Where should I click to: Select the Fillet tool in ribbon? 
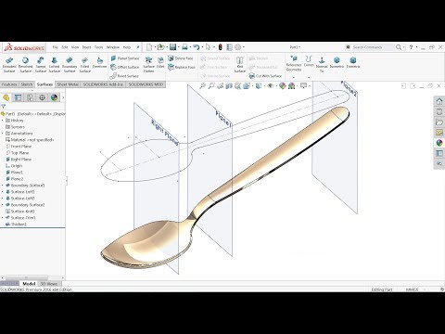pyautogui.click(x=160, y=62)
